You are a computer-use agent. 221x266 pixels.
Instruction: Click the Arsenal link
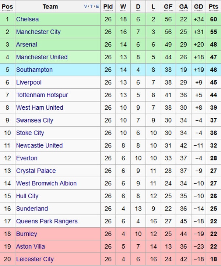(27, 45)
